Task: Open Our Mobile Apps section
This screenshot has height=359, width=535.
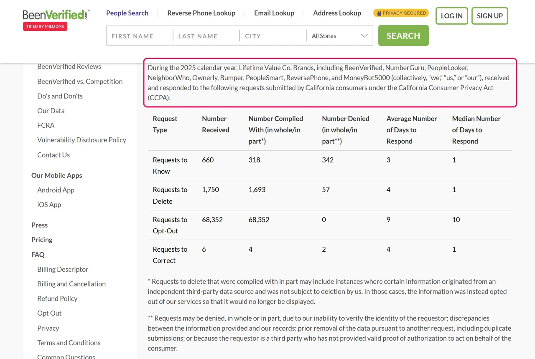Action: [56, 175]
